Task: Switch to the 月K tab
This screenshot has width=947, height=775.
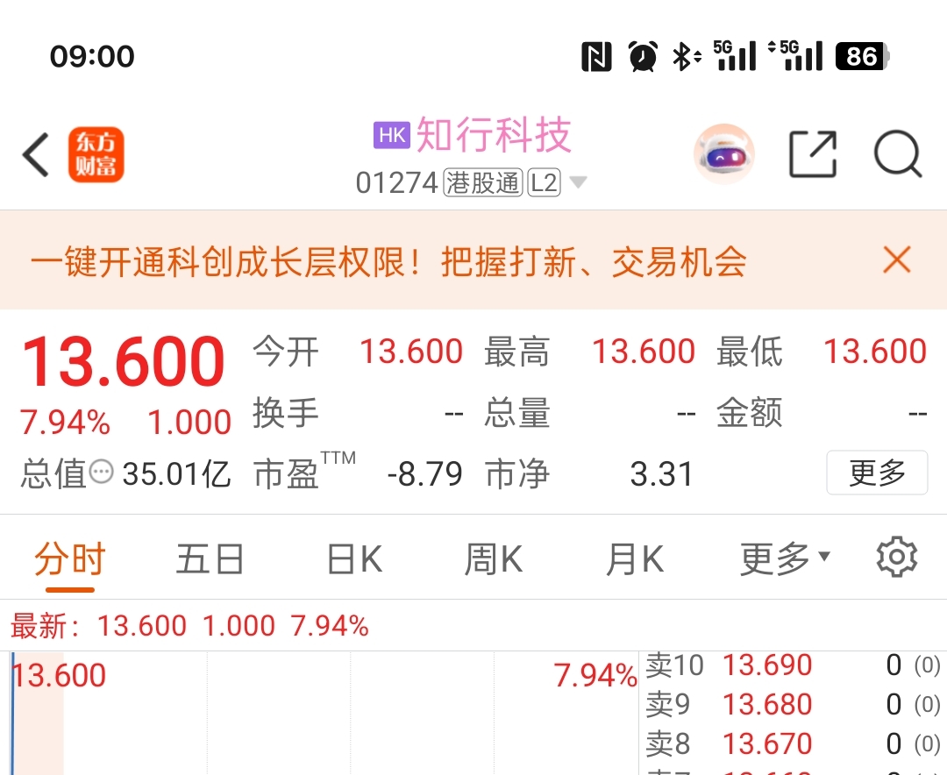Action: (x=635, y=558)
